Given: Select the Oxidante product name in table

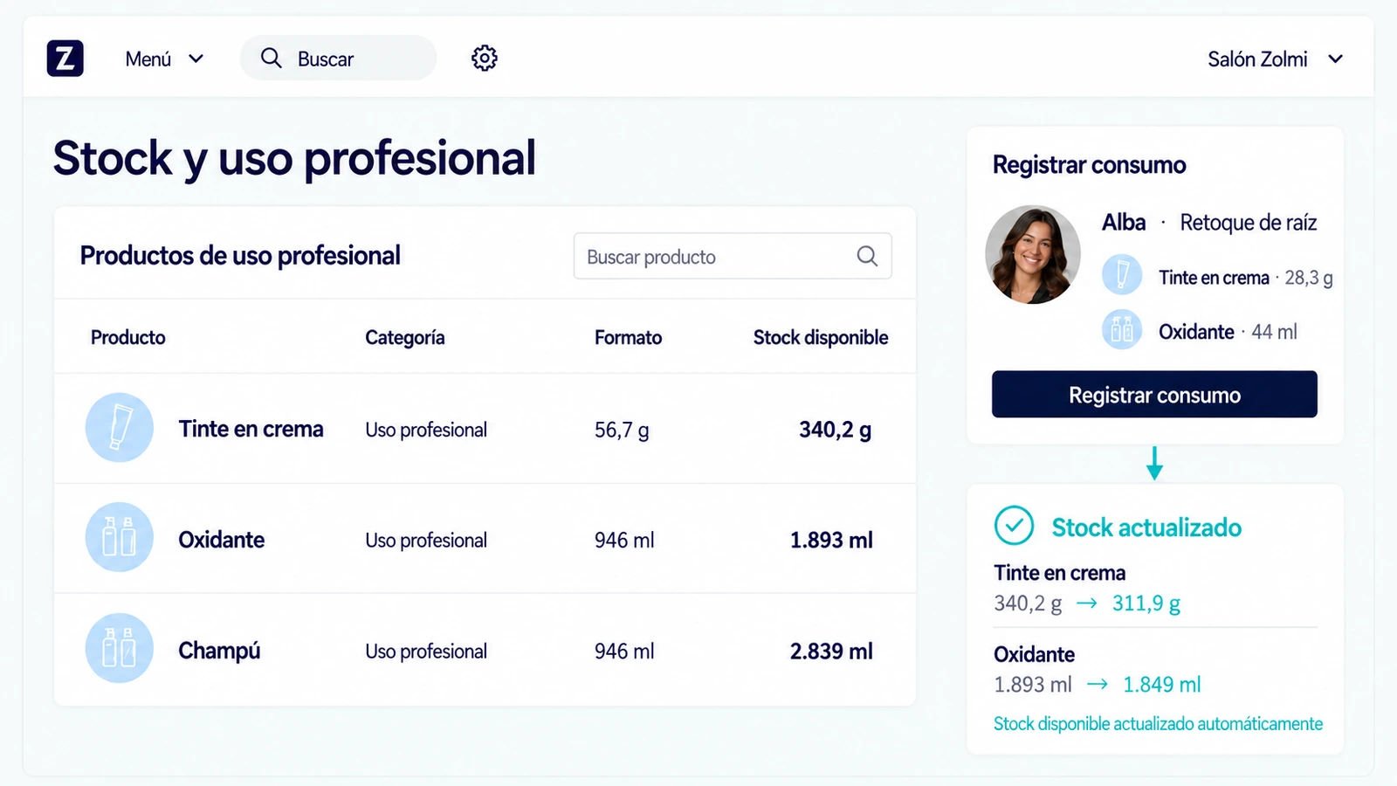Looking at the screenshot, I should (221, 540).
